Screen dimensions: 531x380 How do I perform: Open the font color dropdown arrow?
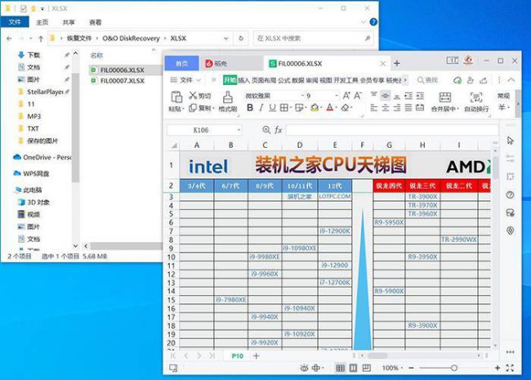click(336, 108)
